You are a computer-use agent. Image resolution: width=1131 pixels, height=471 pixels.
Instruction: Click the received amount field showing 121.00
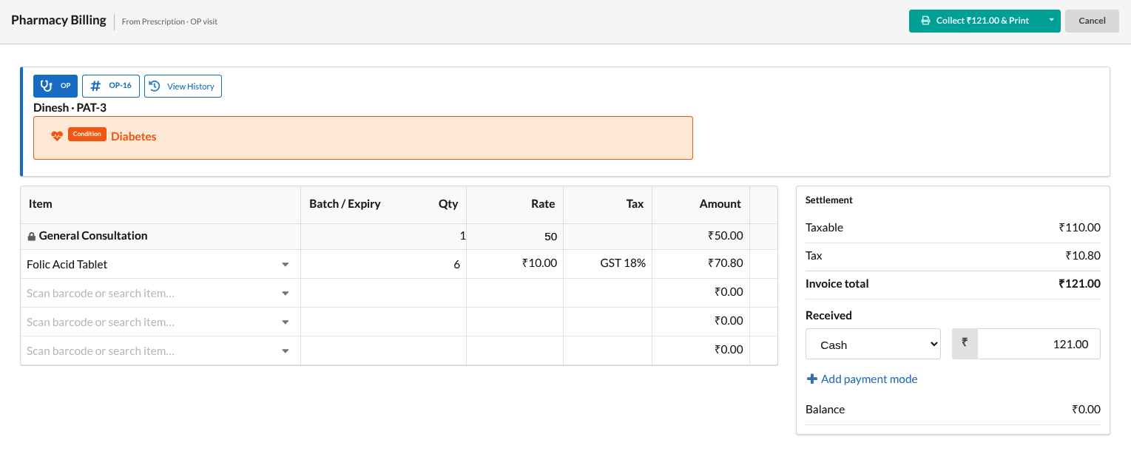point(1039,344)
